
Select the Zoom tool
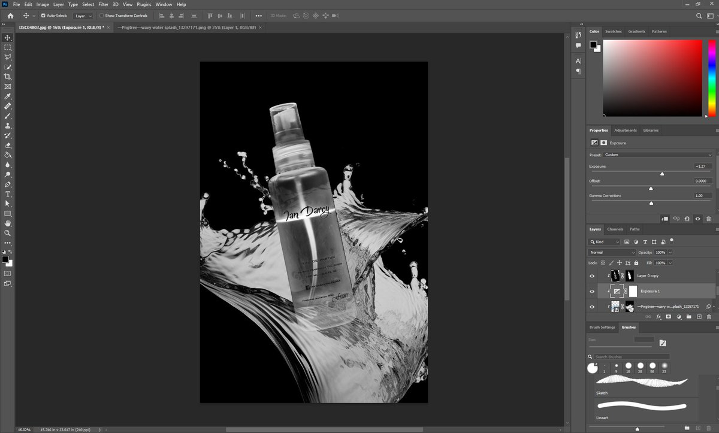coord(8,233)
